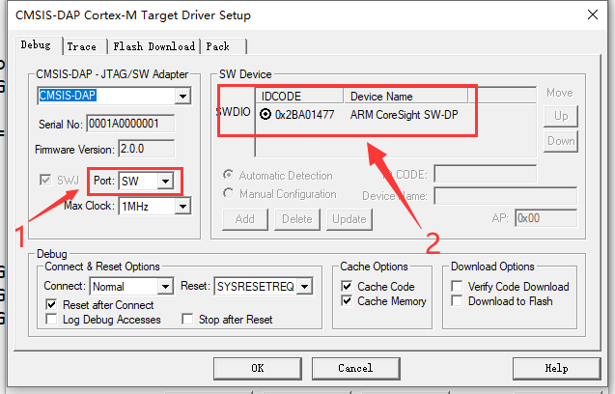Toggle Cache Memory checkbox

pyautogui.click(x=347, y=300)
